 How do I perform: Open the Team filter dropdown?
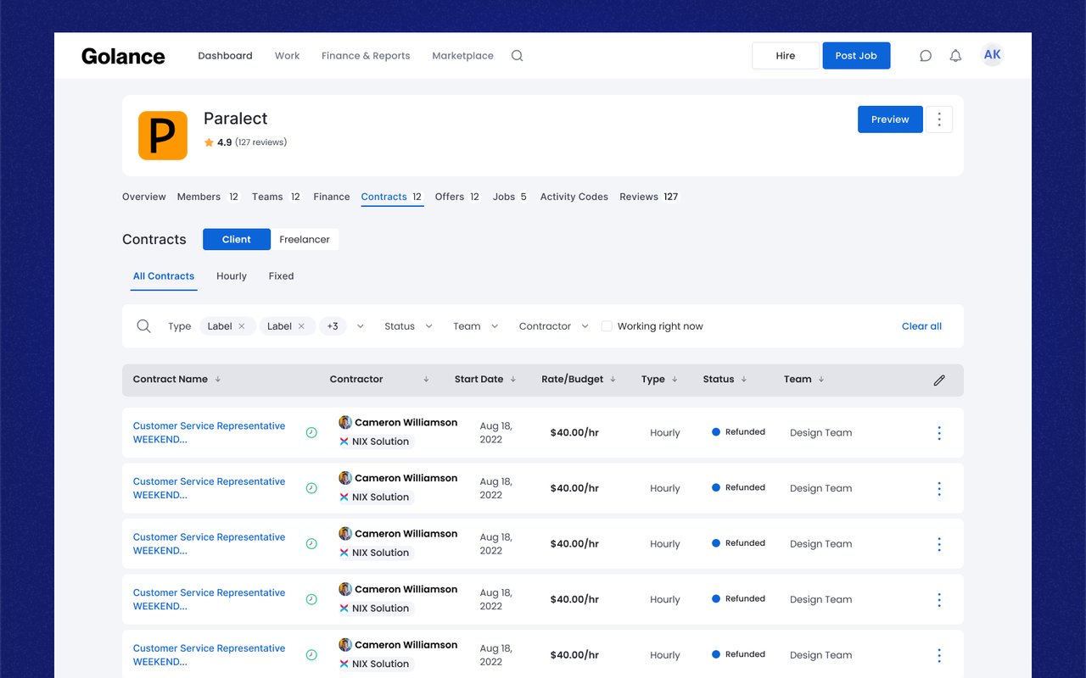[x=475, y=326]
